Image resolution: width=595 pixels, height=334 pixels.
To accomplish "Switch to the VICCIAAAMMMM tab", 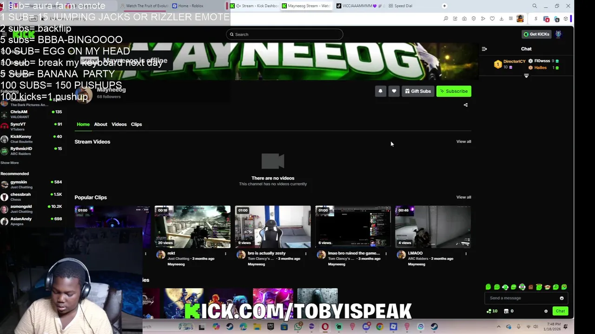I will click(358, 6).
